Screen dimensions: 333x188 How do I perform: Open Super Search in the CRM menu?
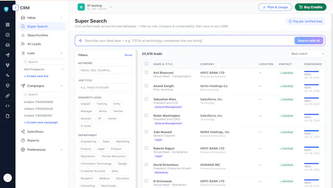pos(42,27)
